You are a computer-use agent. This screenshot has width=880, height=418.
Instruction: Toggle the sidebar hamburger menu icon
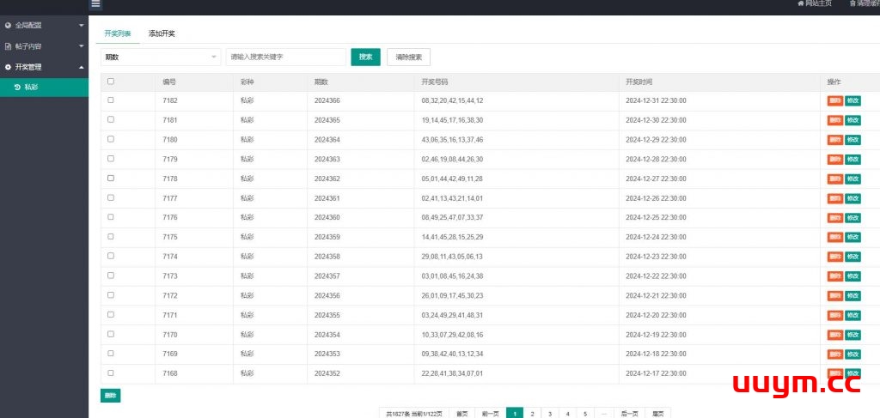(95, 3)
